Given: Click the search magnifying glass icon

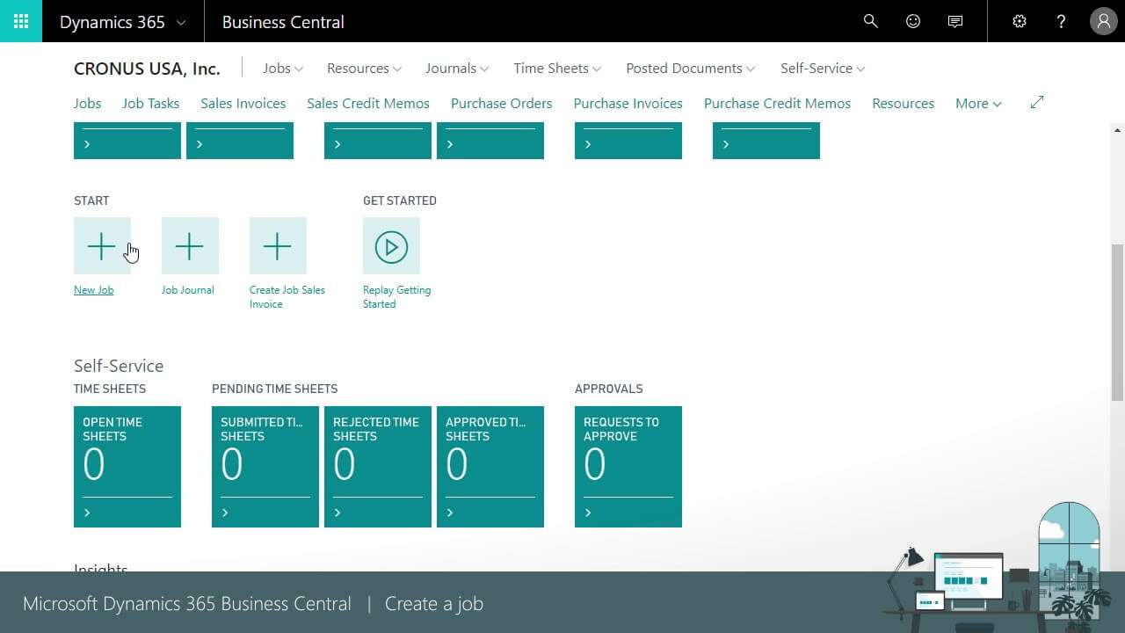Looking at the screenshot, I should point(869,20).
